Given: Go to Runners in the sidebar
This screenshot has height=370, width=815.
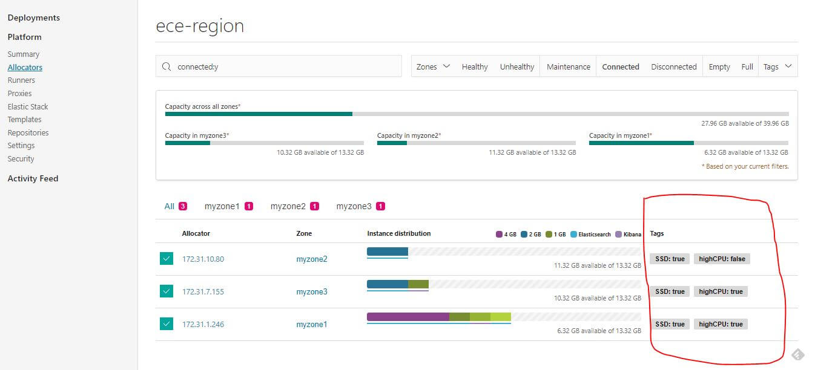Looking at the screenshot, I should coord(21,80).
